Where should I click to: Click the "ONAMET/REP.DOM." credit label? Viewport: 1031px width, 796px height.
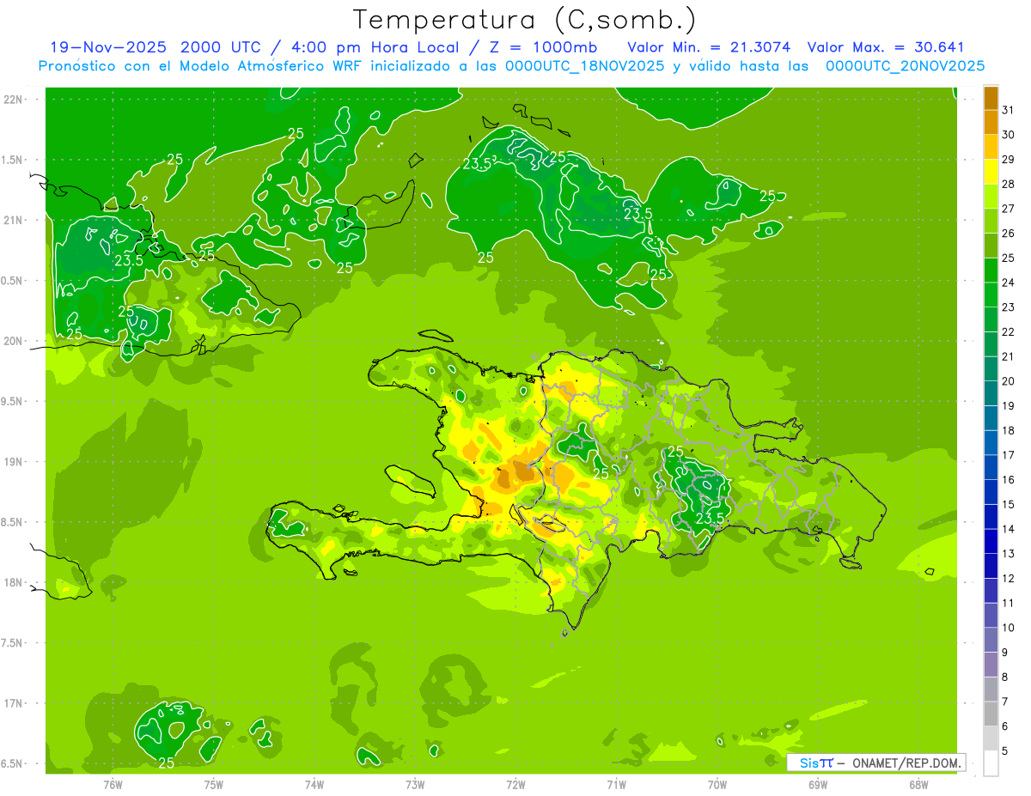coord(906,763)
